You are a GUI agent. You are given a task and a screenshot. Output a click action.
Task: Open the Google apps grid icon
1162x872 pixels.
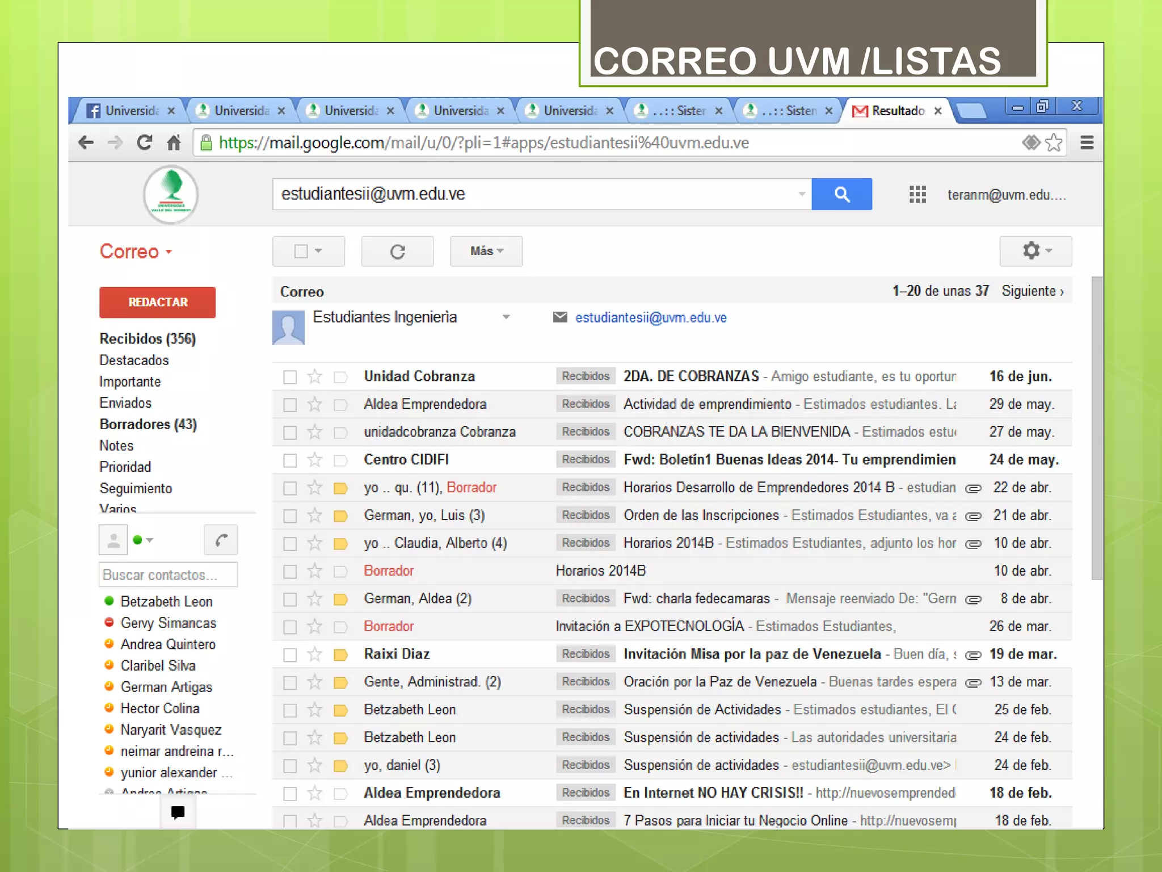(917, 194)
